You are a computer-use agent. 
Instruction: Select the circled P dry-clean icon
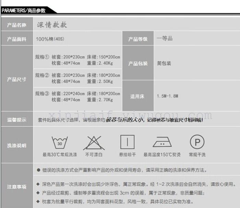(197, 142)
